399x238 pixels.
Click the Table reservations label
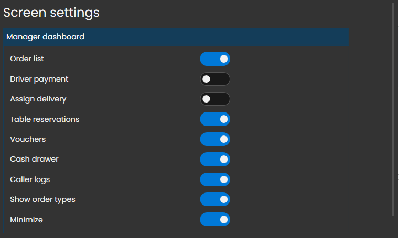point(45,119)
